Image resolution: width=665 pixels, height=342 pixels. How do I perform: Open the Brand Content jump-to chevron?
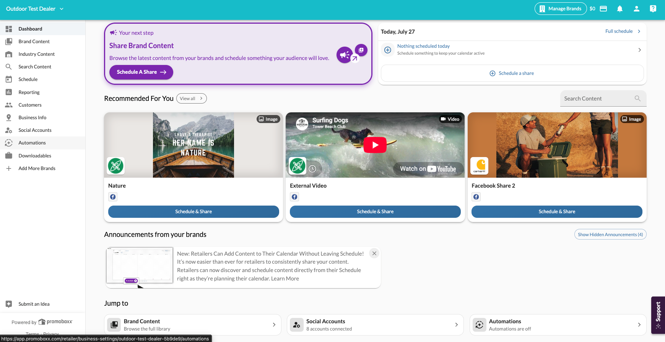(x=274, y=325)
